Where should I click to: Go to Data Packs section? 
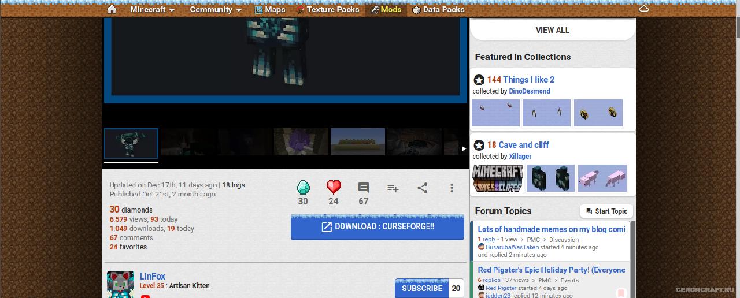(x=438, y=9)
